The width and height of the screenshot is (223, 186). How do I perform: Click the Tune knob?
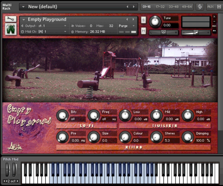[155, 22]
